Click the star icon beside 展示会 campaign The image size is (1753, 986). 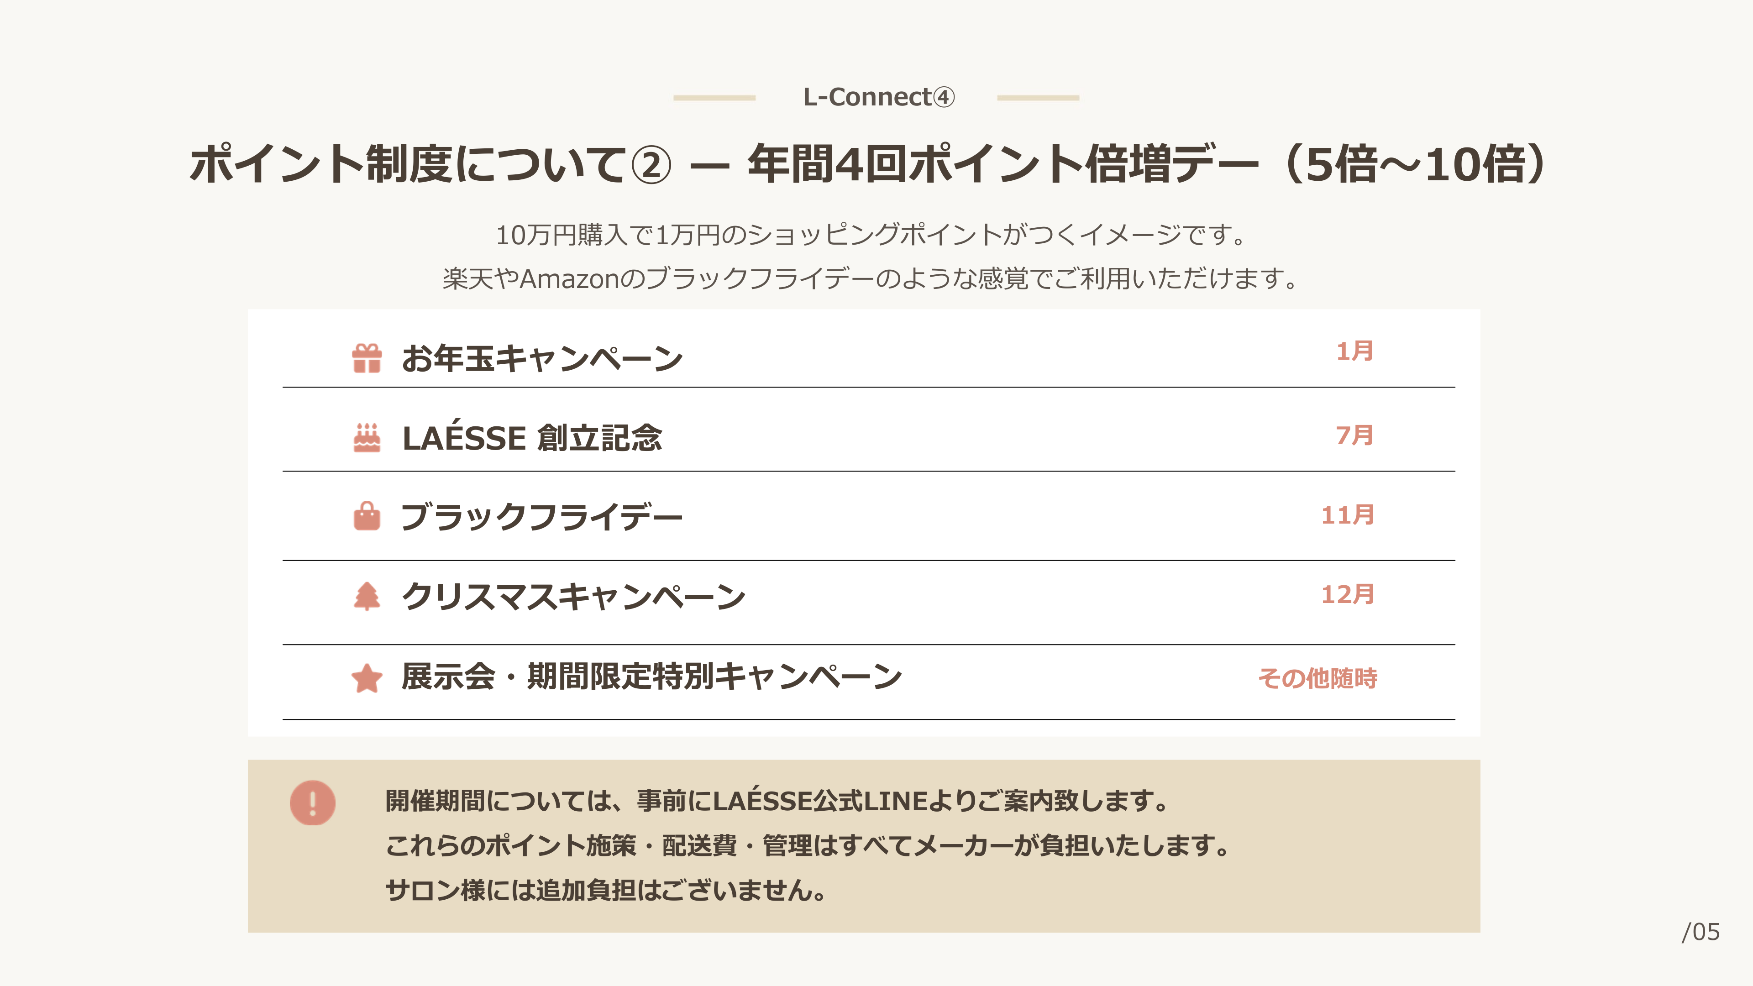(x=367, y=678)
